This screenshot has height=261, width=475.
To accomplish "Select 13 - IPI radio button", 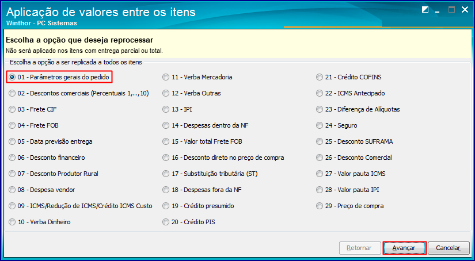I will coord(177,109).
